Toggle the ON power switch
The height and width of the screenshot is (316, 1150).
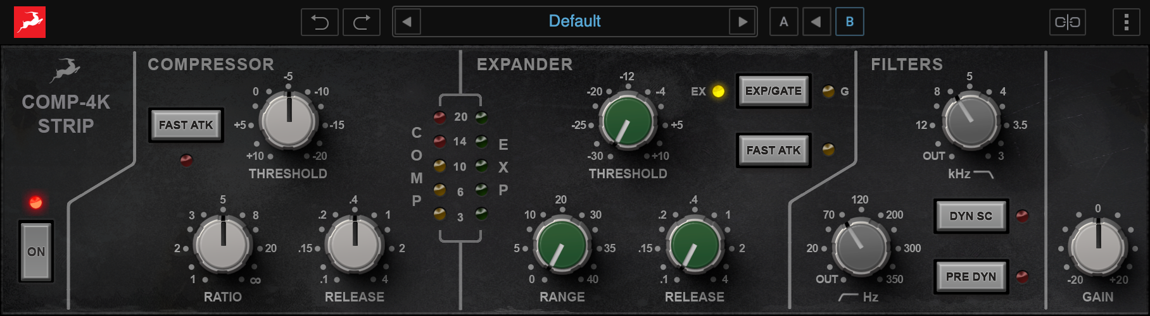coord(36,252)
